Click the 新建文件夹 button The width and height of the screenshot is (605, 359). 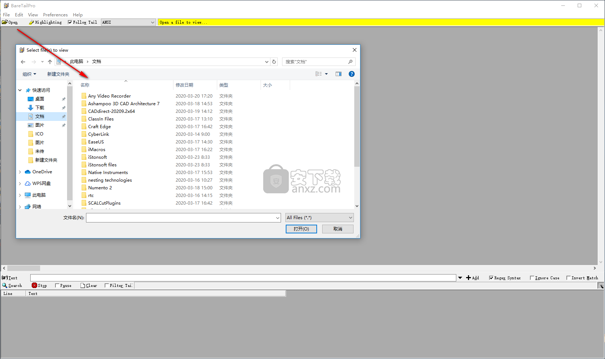(58, 74)
